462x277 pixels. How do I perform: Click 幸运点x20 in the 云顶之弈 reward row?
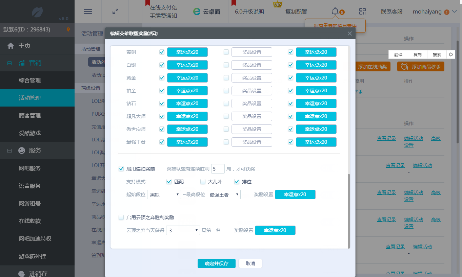pos(275,230)
